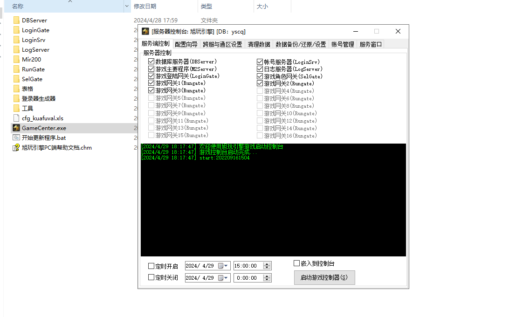This screenshot has width=509, height=317.
Task: Open the 配置向导 tab
Action: click(186, 44)
